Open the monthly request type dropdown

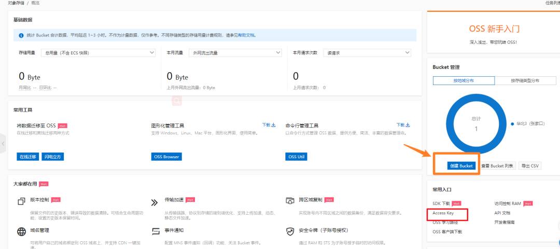367,53
